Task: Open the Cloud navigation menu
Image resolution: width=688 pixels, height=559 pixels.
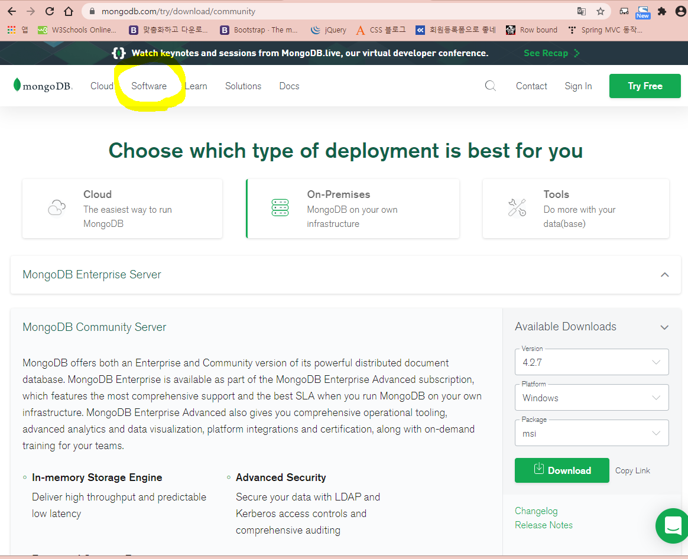Action: [102, 86]
